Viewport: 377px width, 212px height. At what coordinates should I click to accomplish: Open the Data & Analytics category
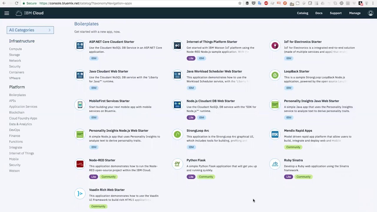click(20, 124)
